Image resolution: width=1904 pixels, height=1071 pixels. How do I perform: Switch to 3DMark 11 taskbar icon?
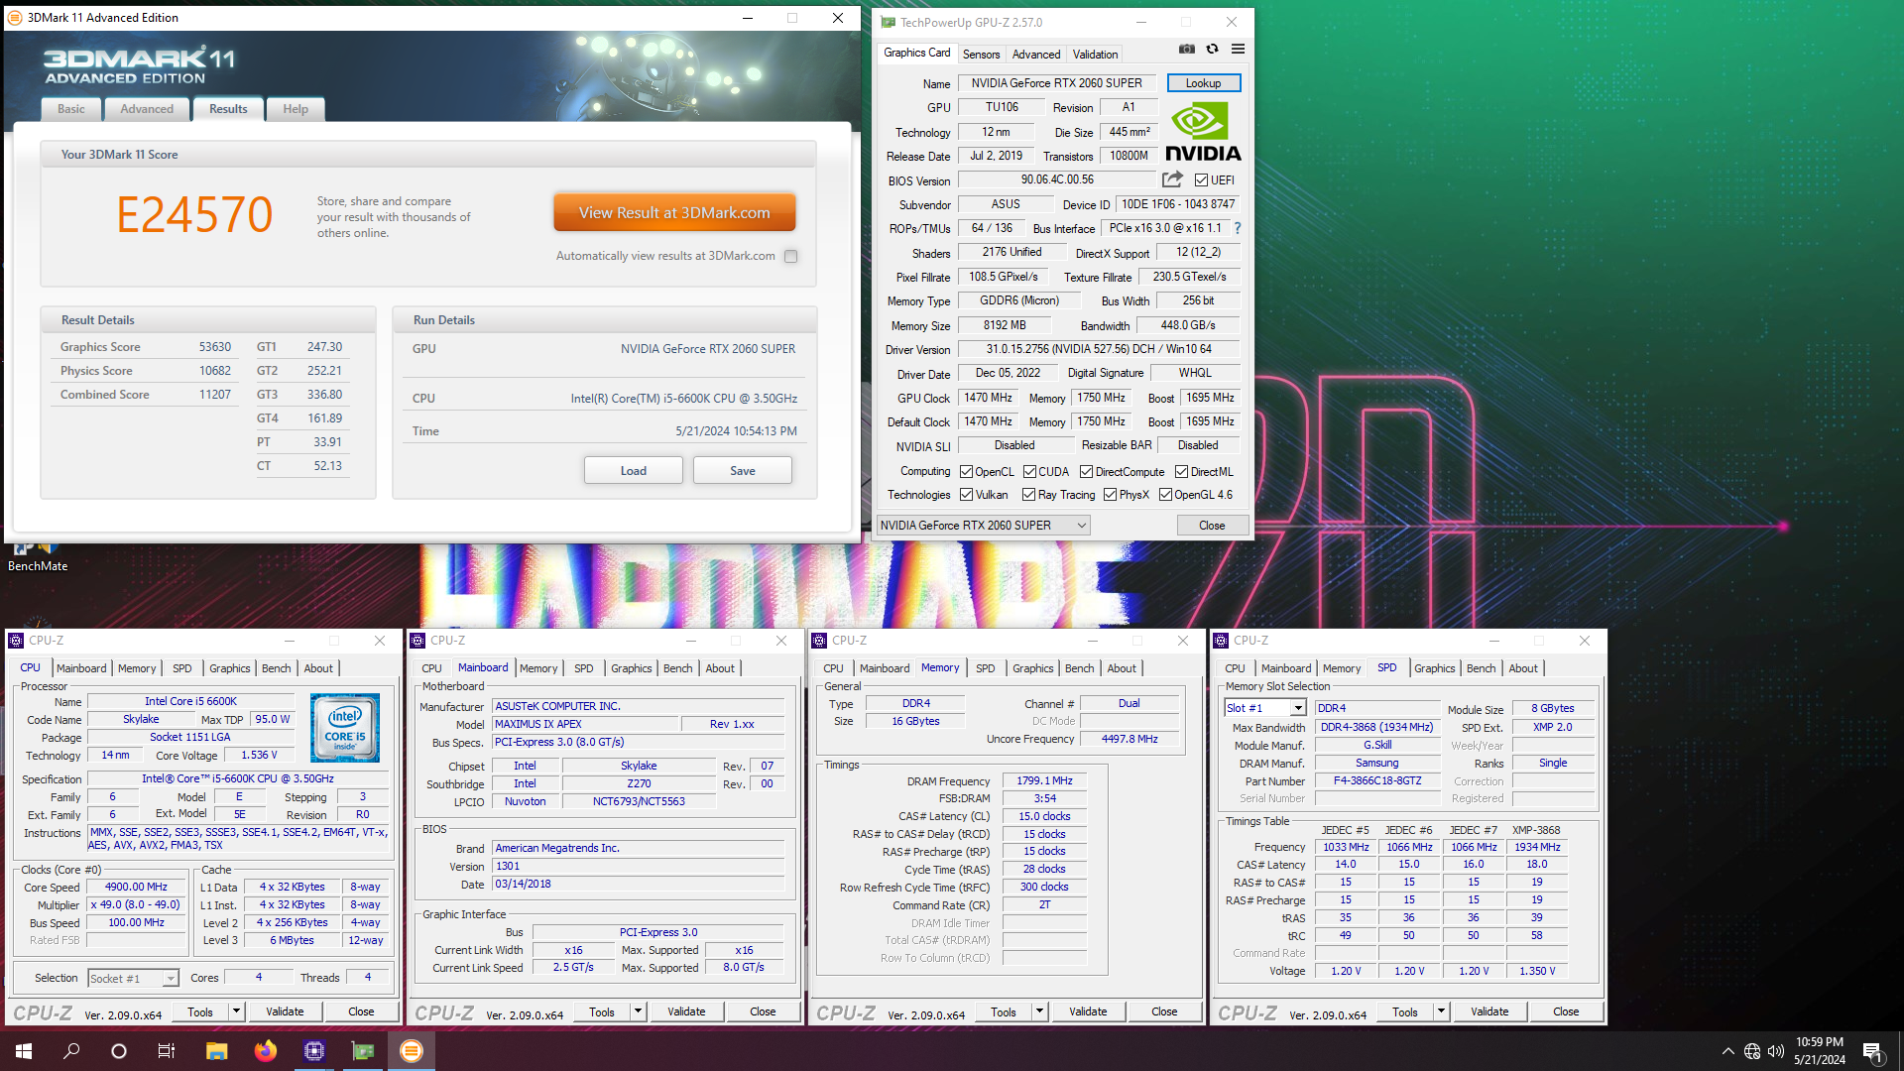[412, 1051]
